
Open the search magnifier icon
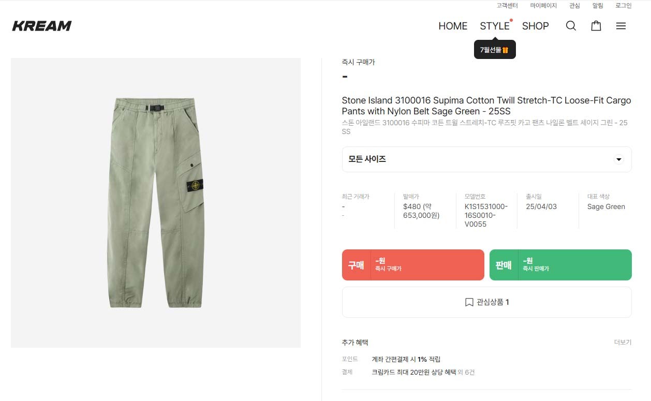(571, 26)
